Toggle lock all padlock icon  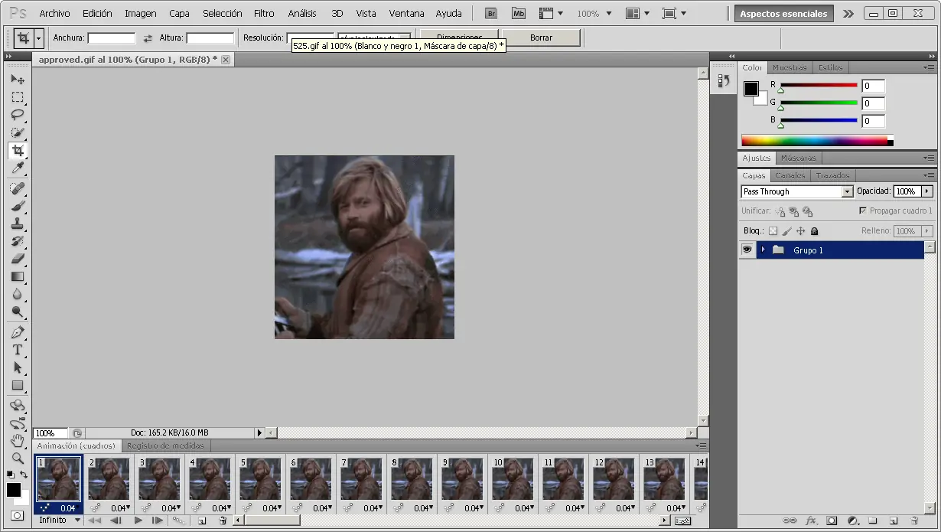click(x=814, y=231)
